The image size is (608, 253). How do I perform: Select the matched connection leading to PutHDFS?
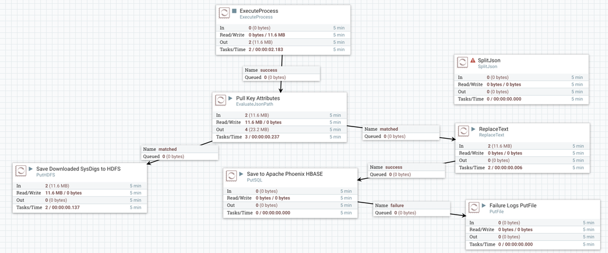point(180,153)
